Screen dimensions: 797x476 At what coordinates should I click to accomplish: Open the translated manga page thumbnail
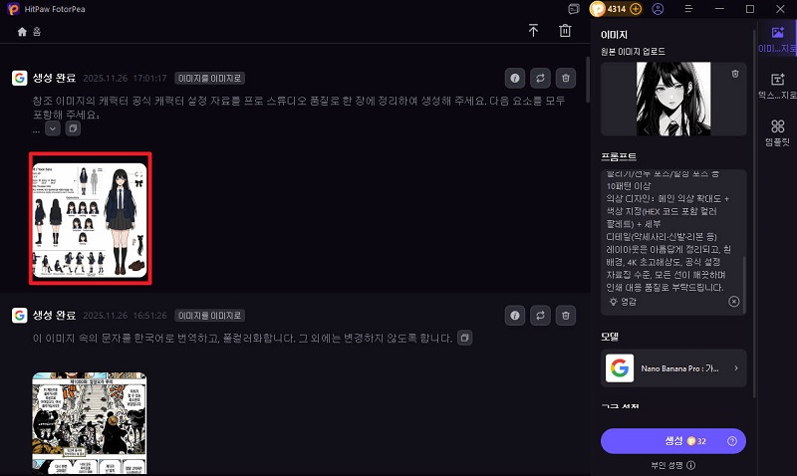pyautogui.click(x=90, y=423)
